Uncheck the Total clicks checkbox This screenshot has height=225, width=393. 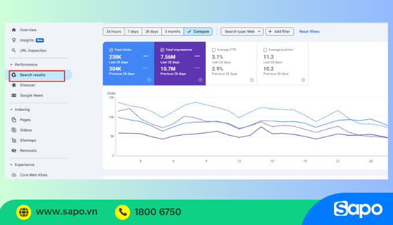(111, 50)
